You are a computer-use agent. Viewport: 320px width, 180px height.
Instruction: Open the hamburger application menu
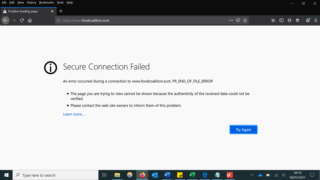pos(316,20)
